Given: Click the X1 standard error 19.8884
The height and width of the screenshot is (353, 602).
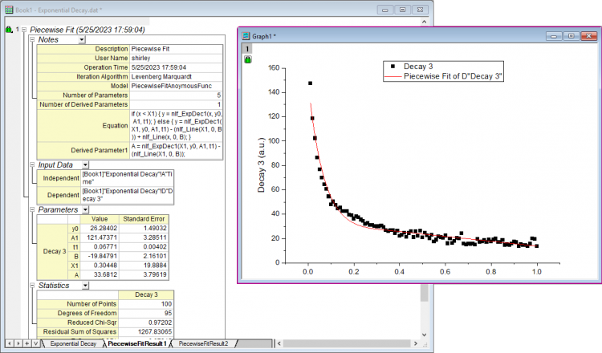Looking at the screenshot, I should [x=144, y=265].
